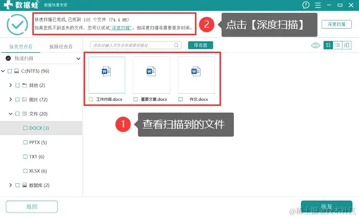Click the 数据库 category icon
The image size is (359, 218).
coord(25,185)
